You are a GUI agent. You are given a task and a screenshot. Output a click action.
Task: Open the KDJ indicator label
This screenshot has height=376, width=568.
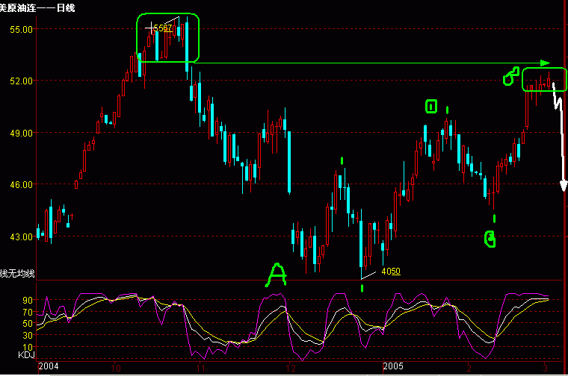(26, 355)
